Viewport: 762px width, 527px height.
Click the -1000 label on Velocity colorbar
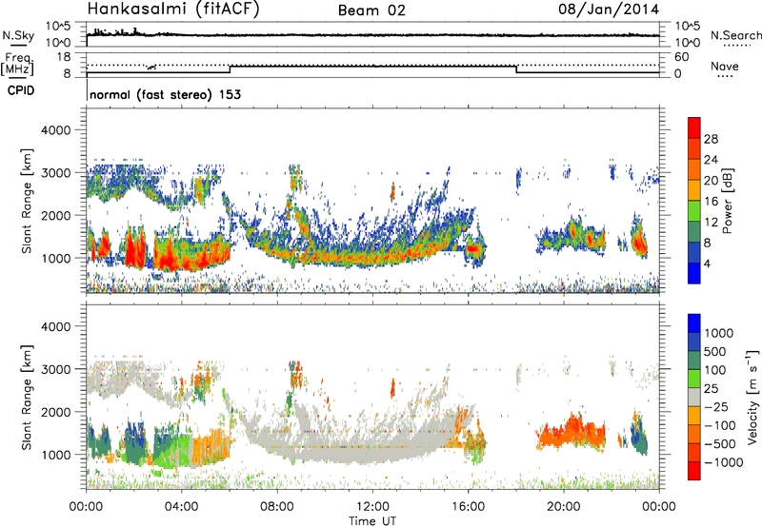(x=724, y=462)
